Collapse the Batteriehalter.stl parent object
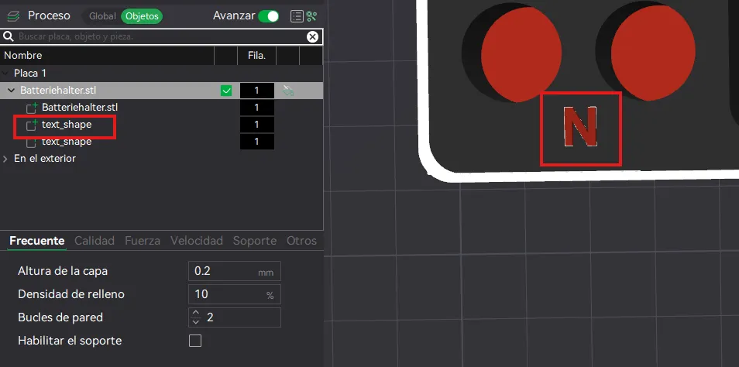739x367 pixels. click(x=12, y=91)
